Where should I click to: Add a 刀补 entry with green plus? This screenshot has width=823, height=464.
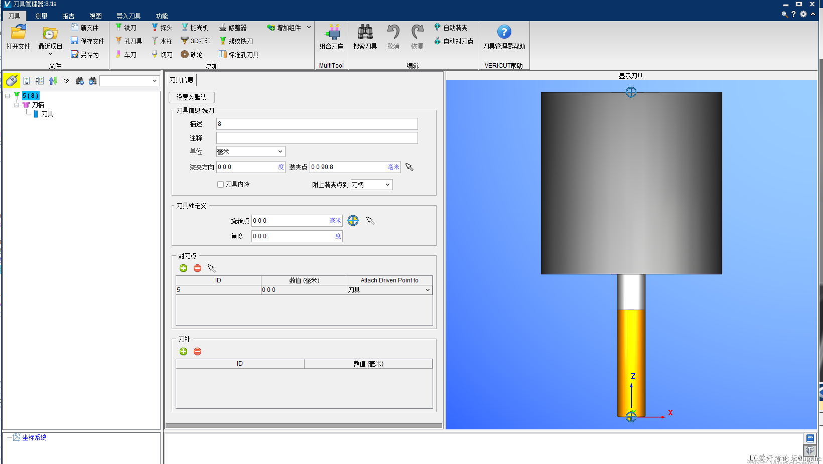[x=184, y=352]
